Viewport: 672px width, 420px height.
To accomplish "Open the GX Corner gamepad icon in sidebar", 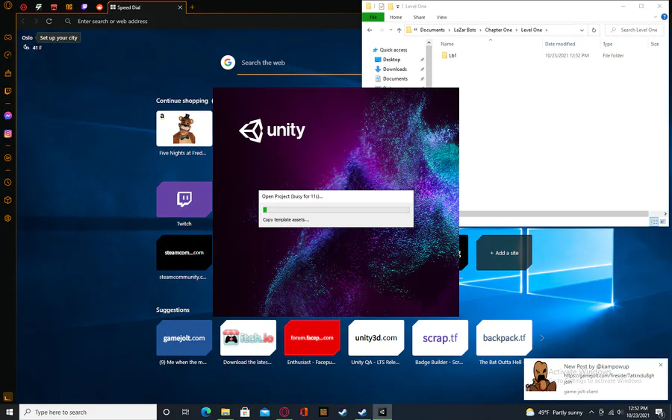I will click(x=7, y=37).
